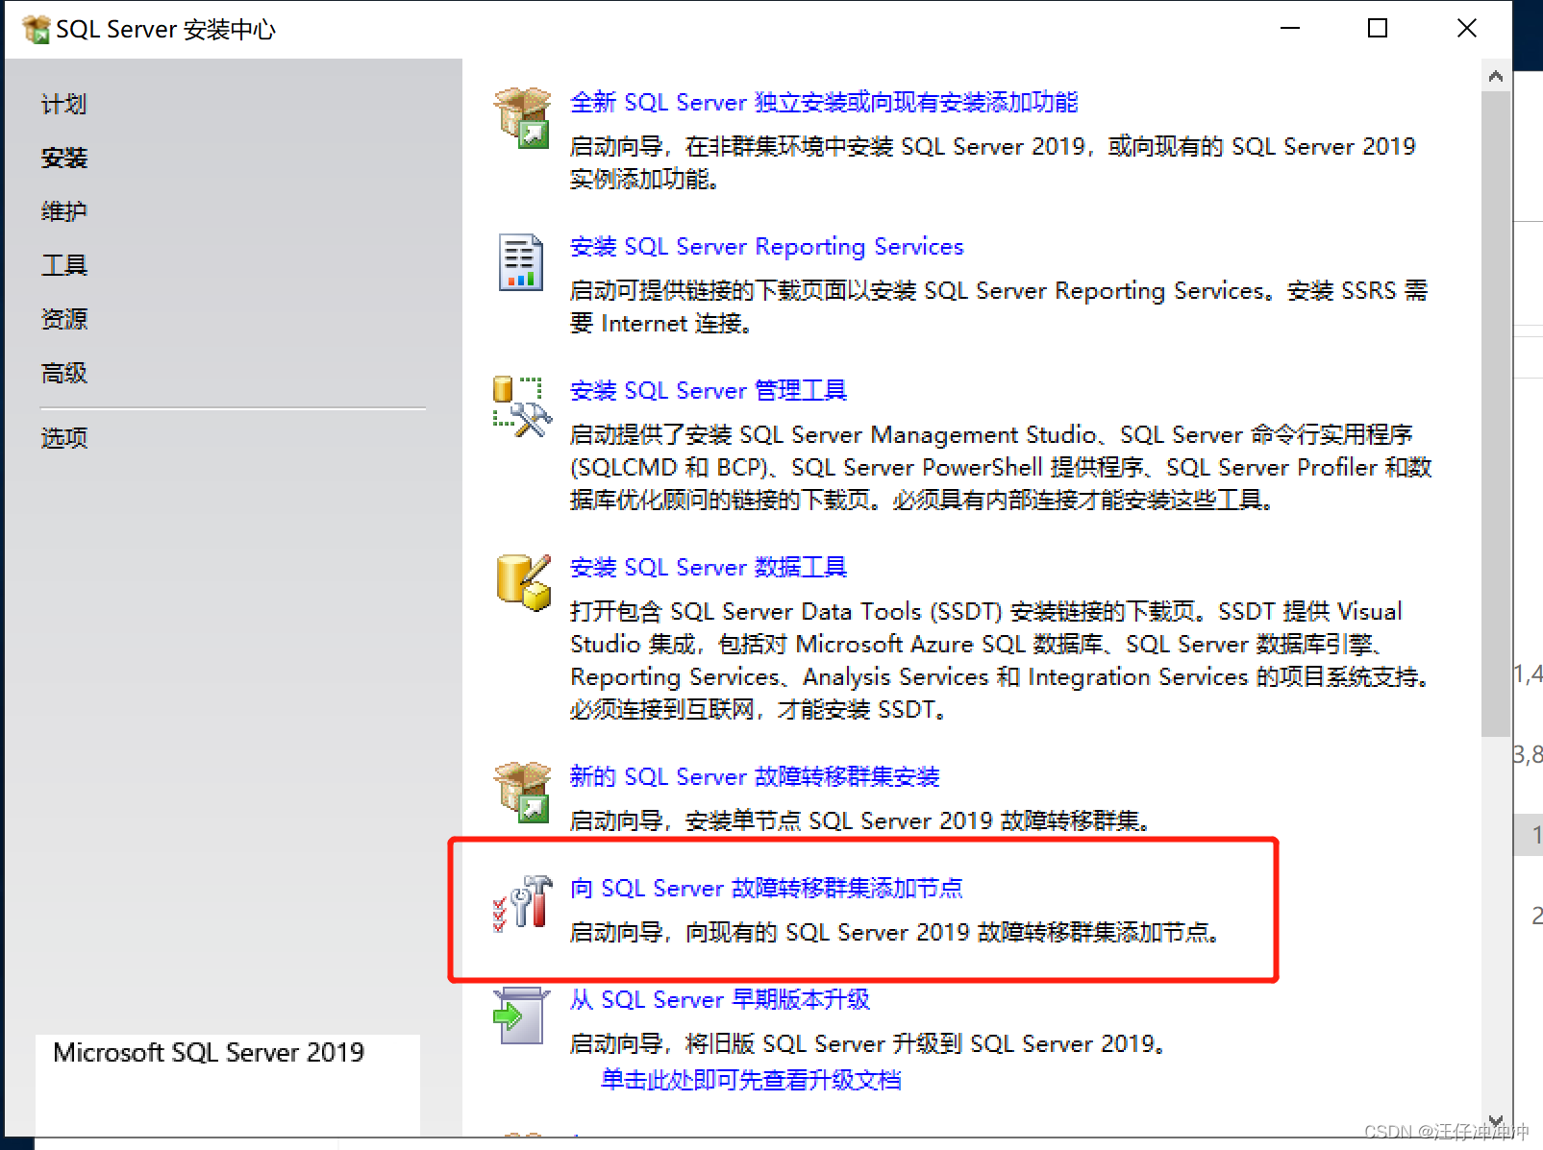Click the 管理工具 hammer and key icon
The image size is (1543, 1150).
pos(522,408)
